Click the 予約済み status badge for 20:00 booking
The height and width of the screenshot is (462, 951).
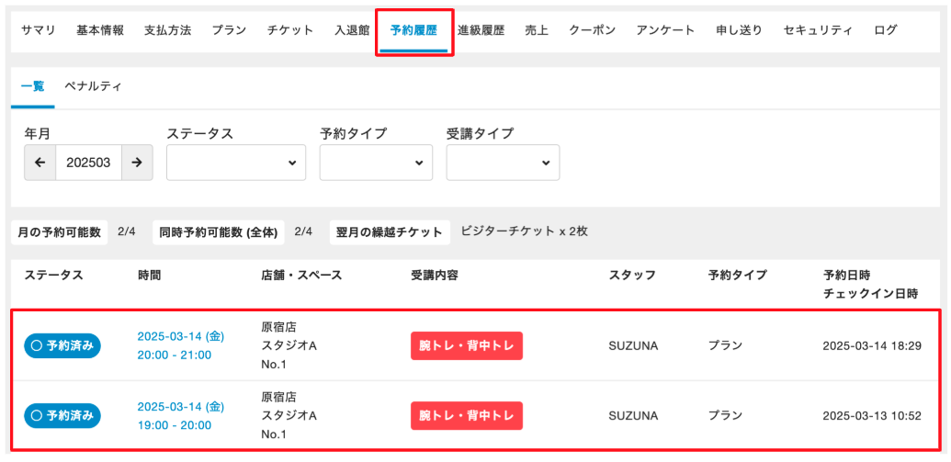tap(62, 345)
